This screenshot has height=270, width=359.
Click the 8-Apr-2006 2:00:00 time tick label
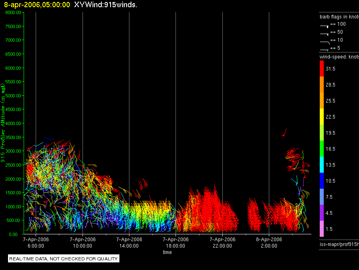pyautogui.click(x=269, y=242)
